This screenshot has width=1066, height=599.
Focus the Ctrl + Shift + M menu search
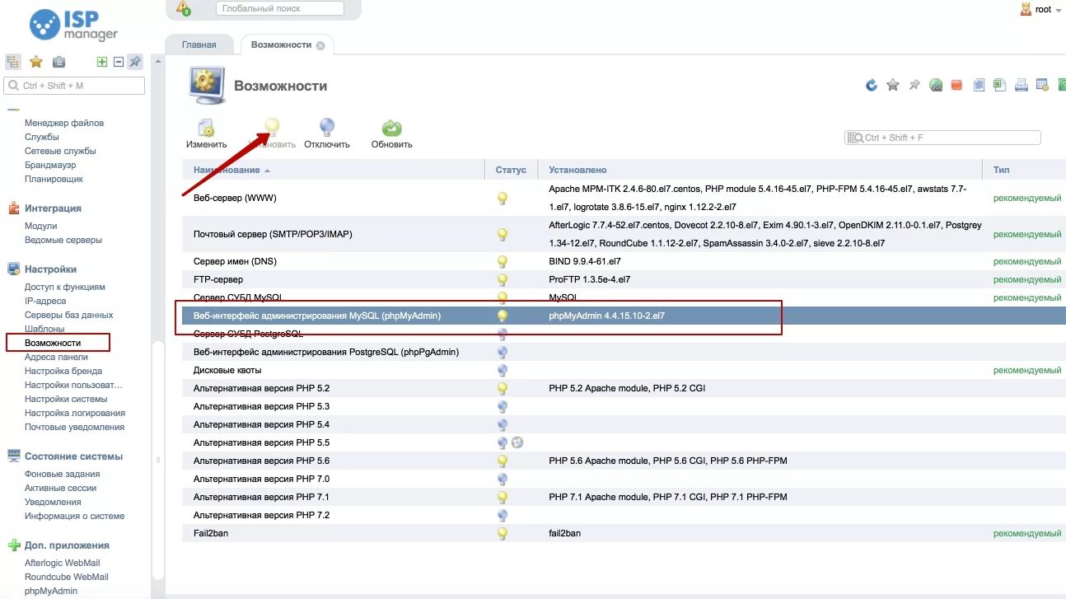74,86
